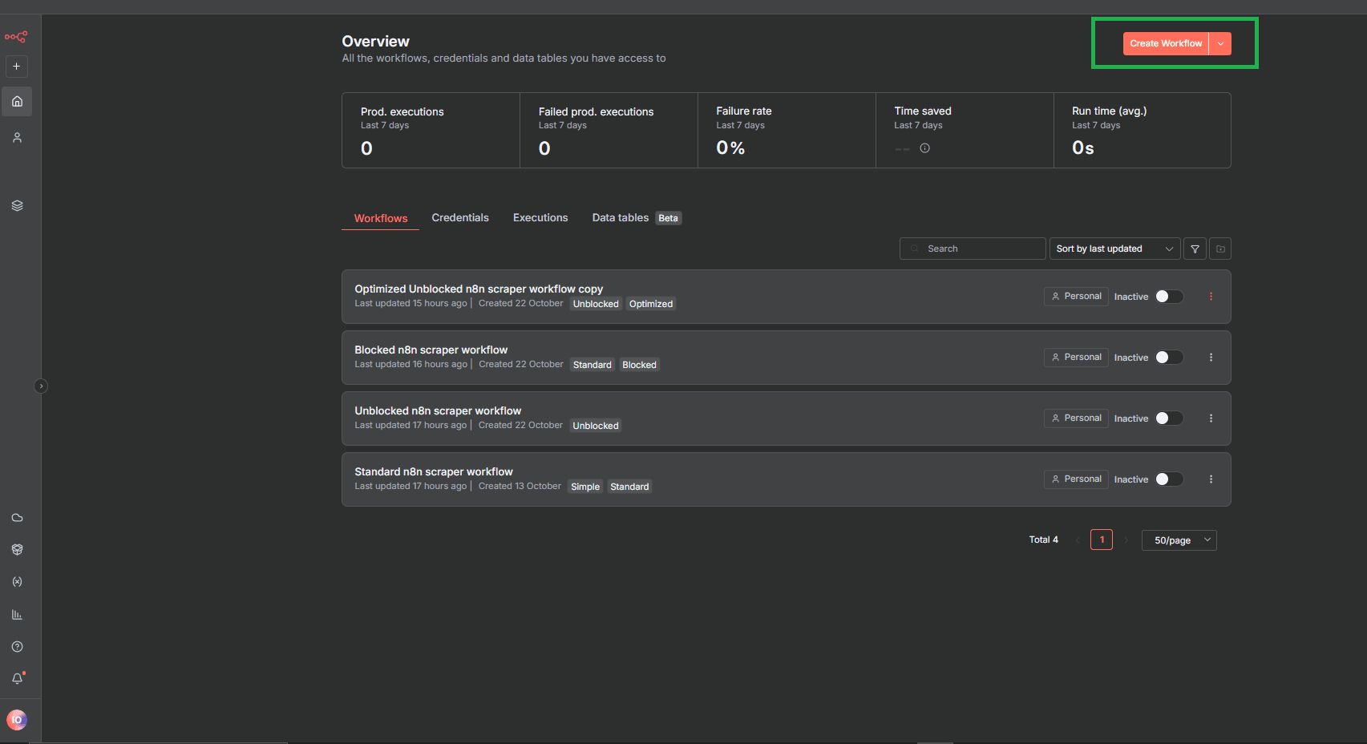Select page 1 in pagination
The height and width of the screenshot is (744, 1367).
pyautogui.click(x=1102, y=540)
